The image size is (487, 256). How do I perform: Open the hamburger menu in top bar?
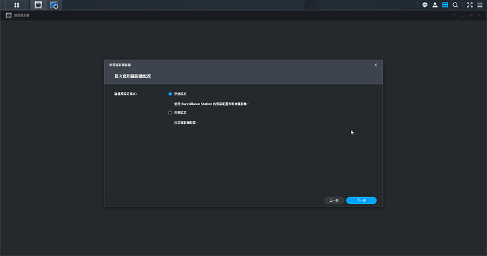click(480, 5)
